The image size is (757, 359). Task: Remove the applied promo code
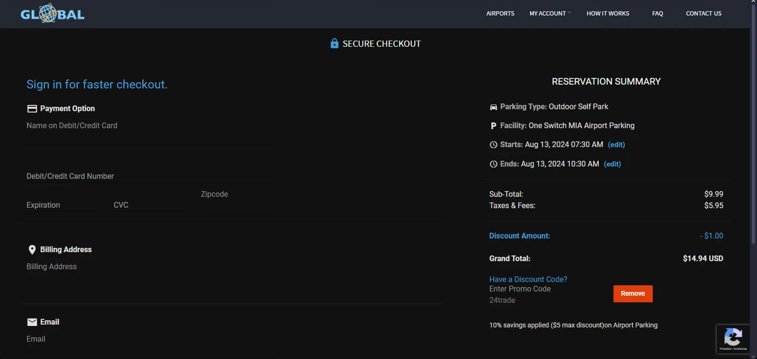coord(633,293)
